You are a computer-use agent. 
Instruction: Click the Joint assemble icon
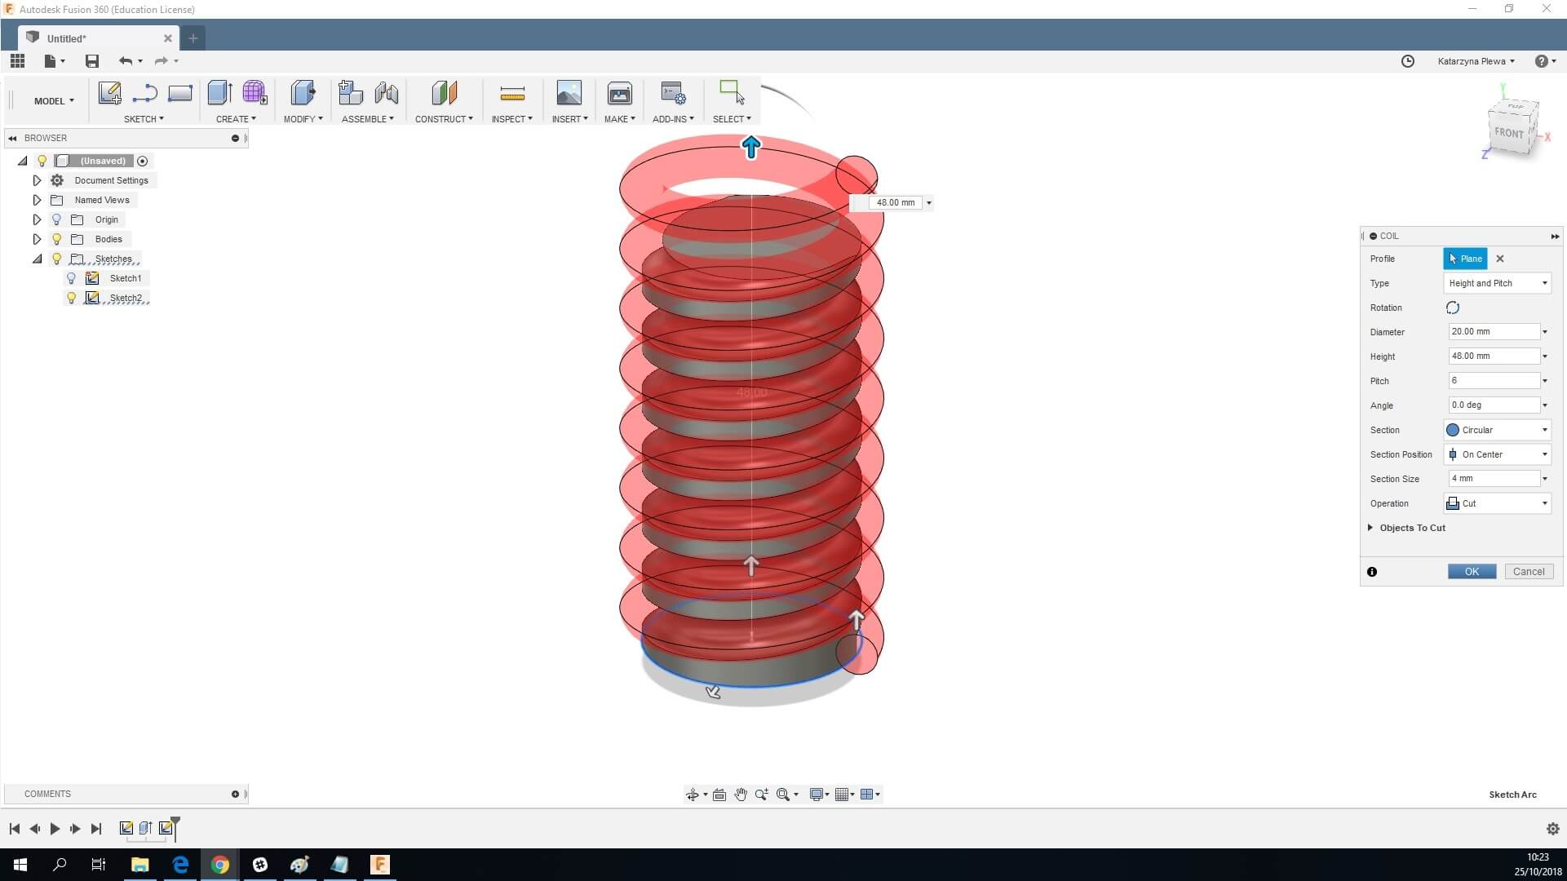click(386, 93)
